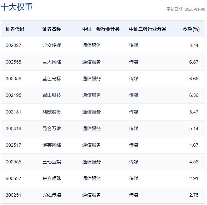Click 通信服务 in the 蓝色光标 row
This screenshot has height=205, width=207.
[92, 79]
